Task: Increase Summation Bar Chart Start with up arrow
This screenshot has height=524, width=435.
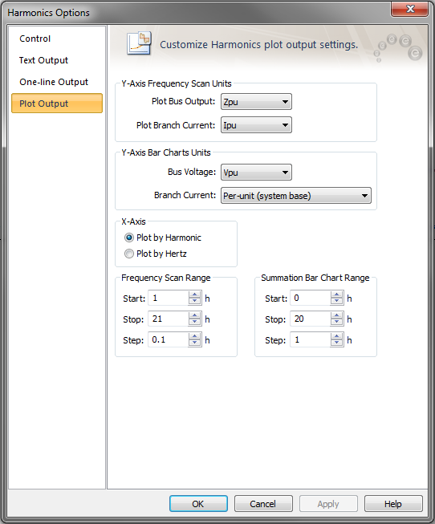Action: [x=337, y=294]
